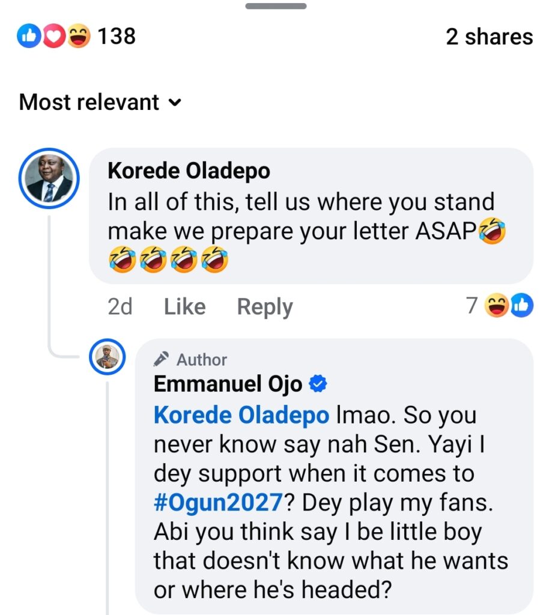Click the thumbs-up reaction on Korede's comment
The image size is (552, 615).
pyautogui.click(x=521, y=307)
